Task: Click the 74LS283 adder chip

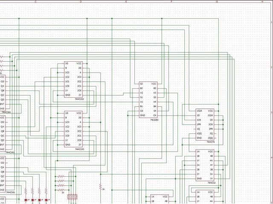Action: pos(148,100)
